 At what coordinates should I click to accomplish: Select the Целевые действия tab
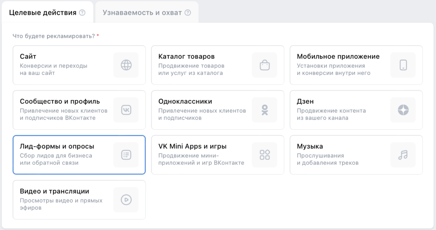point(42,13)
